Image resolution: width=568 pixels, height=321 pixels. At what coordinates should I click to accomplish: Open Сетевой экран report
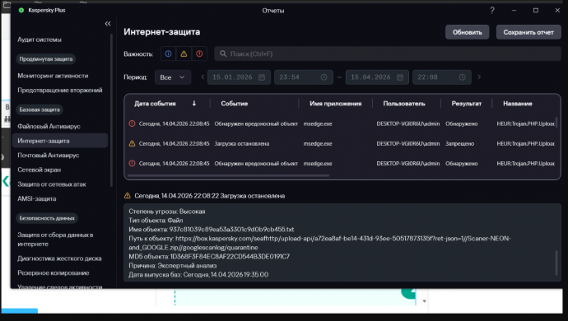(40, 170)
